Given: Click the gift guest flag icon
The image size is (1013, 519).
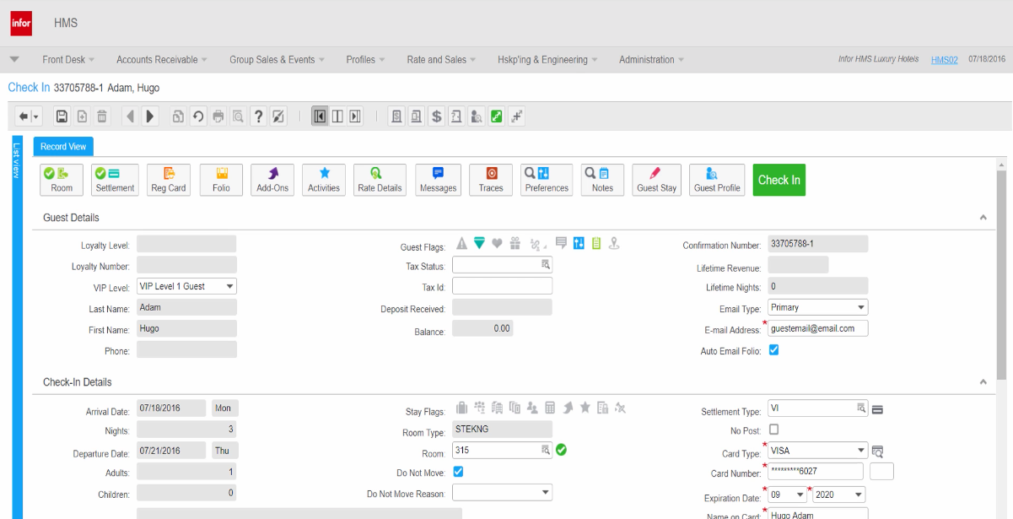Looking at the screenshot, I should (x=515, y=244).
